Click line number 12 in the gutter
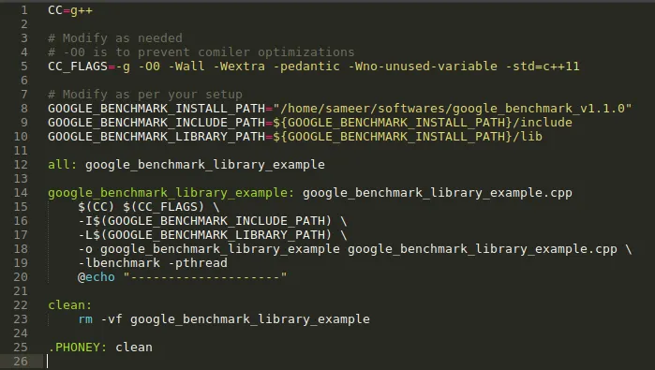Viewport: 655px width, 370px height. tap(21, 165)
